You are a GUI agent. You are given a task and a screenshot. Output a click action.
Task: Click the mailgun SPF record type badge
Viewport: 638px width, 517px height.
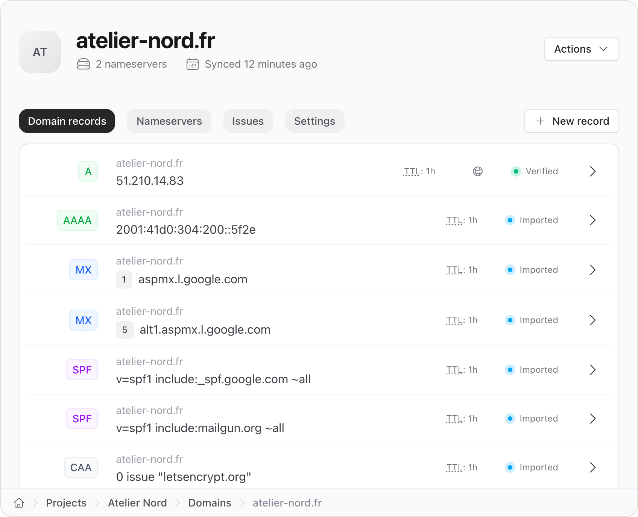82,419
